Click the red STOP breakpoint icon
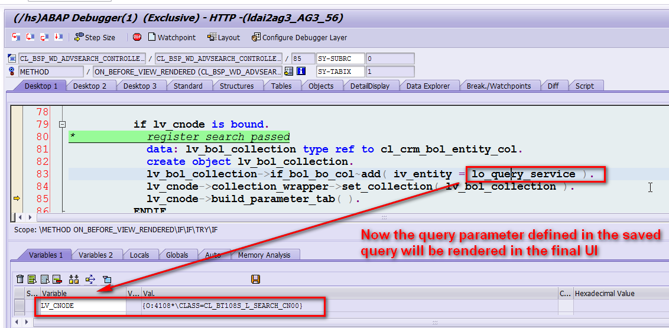669x328 pixels. click(x=137, y=37)
